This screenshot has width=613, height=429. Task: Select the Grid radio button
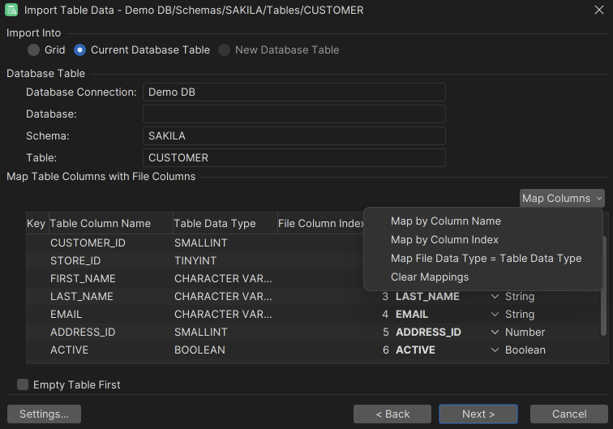pos(33,49)
